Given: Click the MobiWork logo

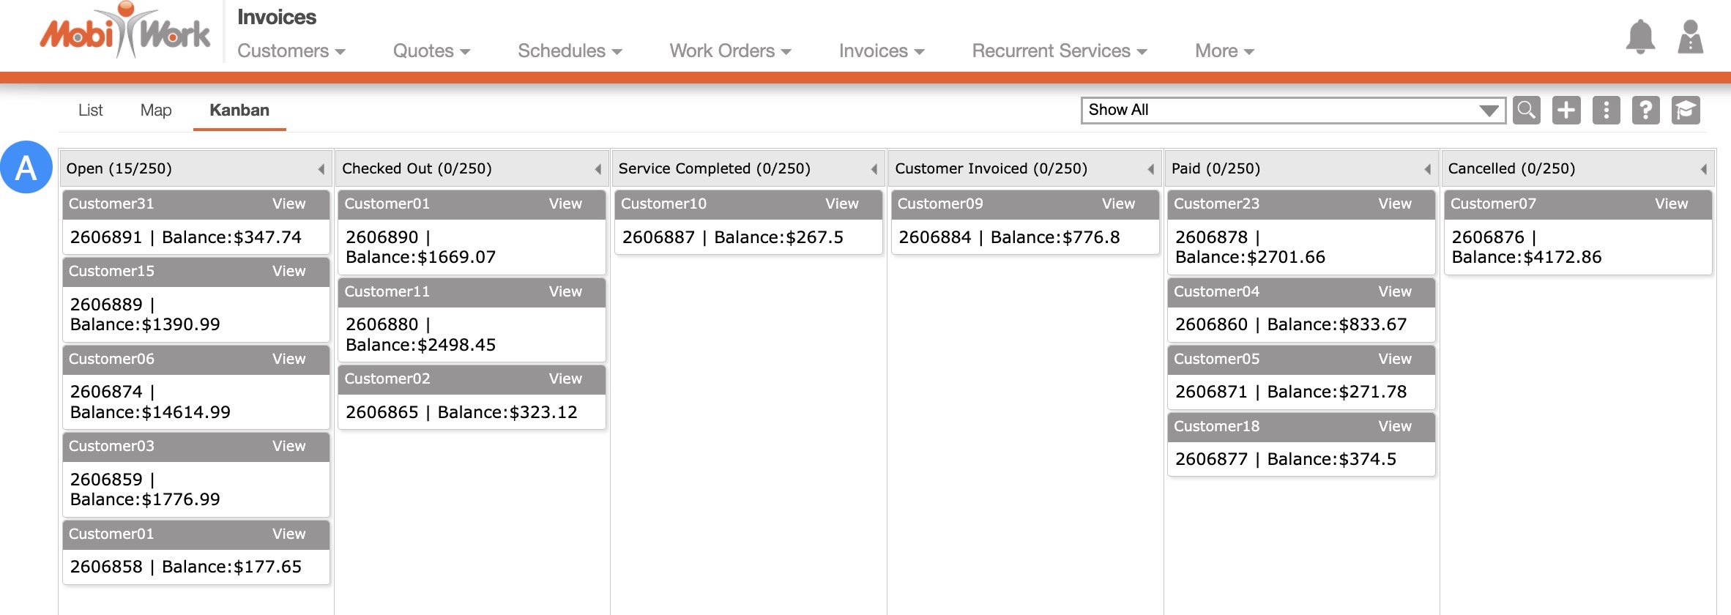Looking at the screenshot, I should coord(125,31).
